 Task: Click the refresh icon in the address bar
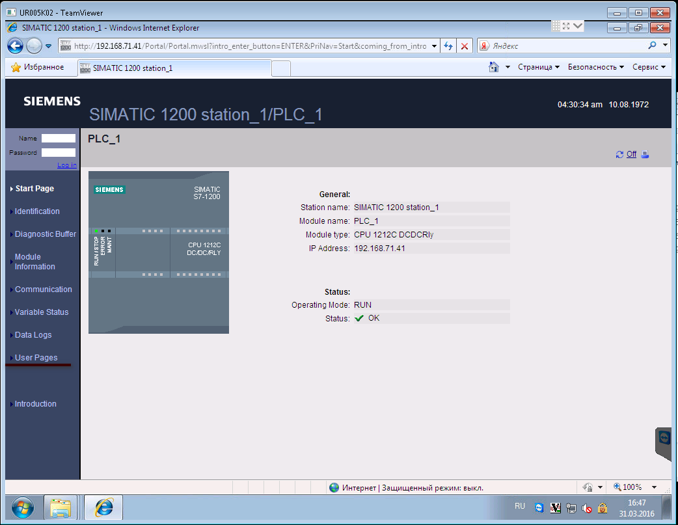[448, 46]
